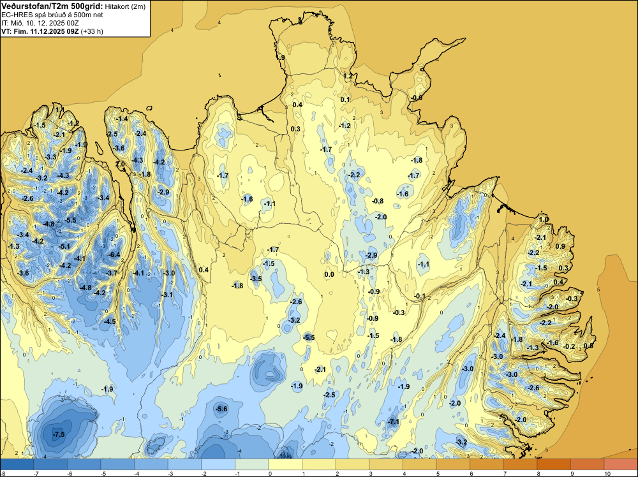Pick the legend swatch between 8 and 9

click(x=554, y=464)
